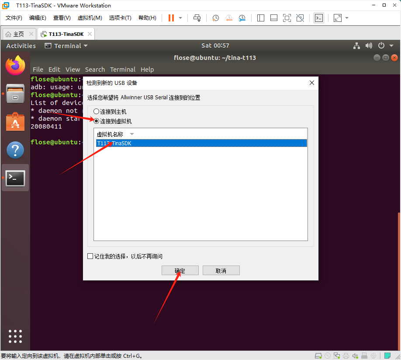Launch Firefox from the Ubuntu dock
Screen dimensions: 401x360
point(15,65)
